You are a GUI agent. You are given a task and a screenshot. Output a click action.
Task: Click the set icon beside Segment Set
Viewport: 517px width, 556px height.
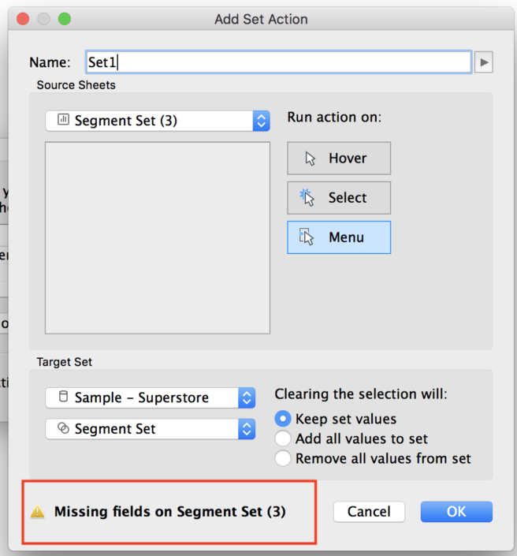pos(62,429)
